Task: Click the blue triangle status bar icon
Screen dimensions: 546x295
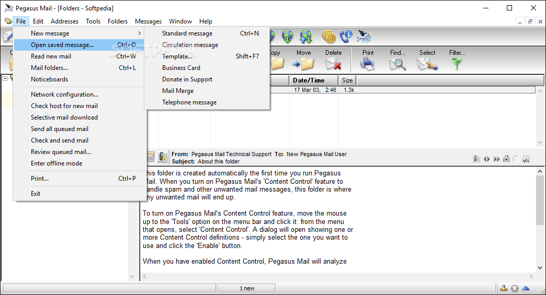Action: pos(526,288)
